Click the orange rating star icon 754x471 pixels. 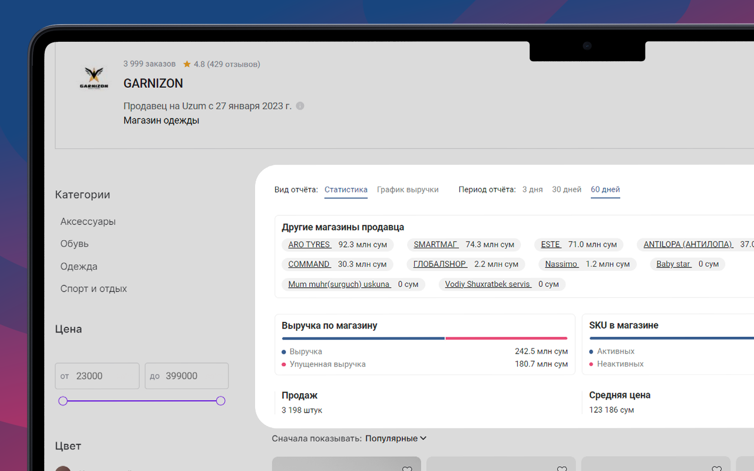click(187, 64)
